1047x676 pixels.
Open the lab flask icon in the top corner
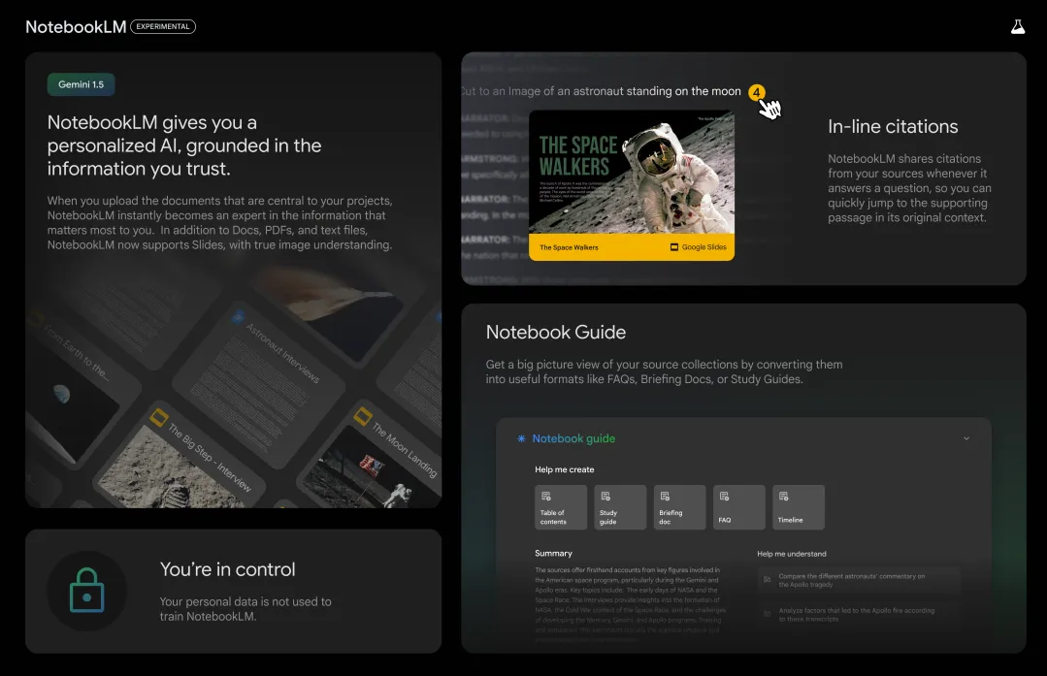click(x=1017, y=25)
